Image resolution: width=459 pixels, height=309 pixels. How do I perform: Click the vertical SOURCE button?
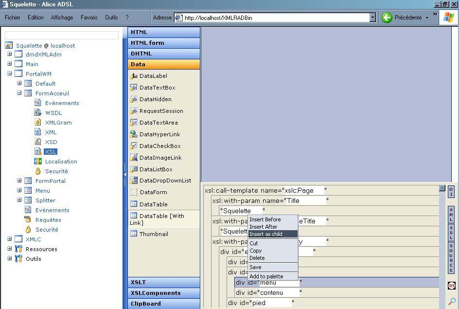click(451, 258)
